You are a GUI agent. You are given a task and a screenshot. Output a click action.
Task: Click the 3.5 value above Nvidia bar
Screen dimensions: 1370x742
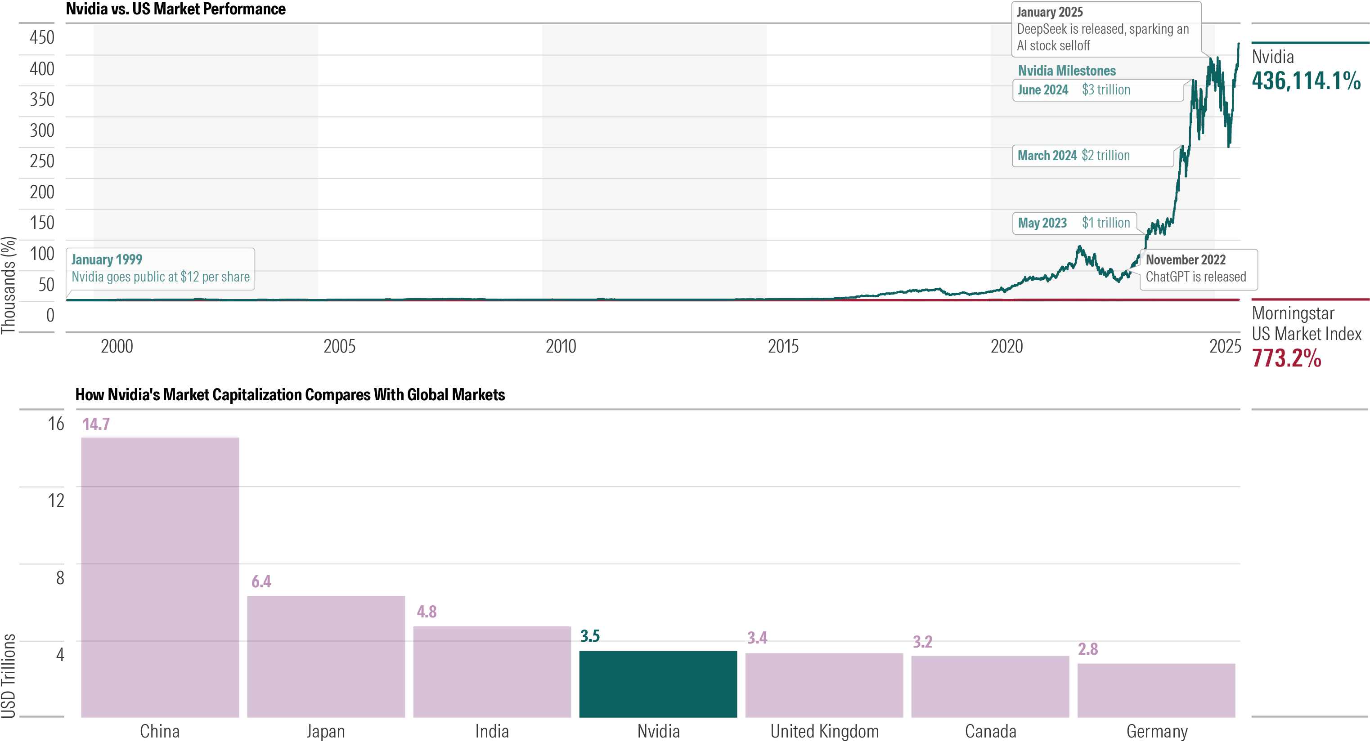coord(590,636)
